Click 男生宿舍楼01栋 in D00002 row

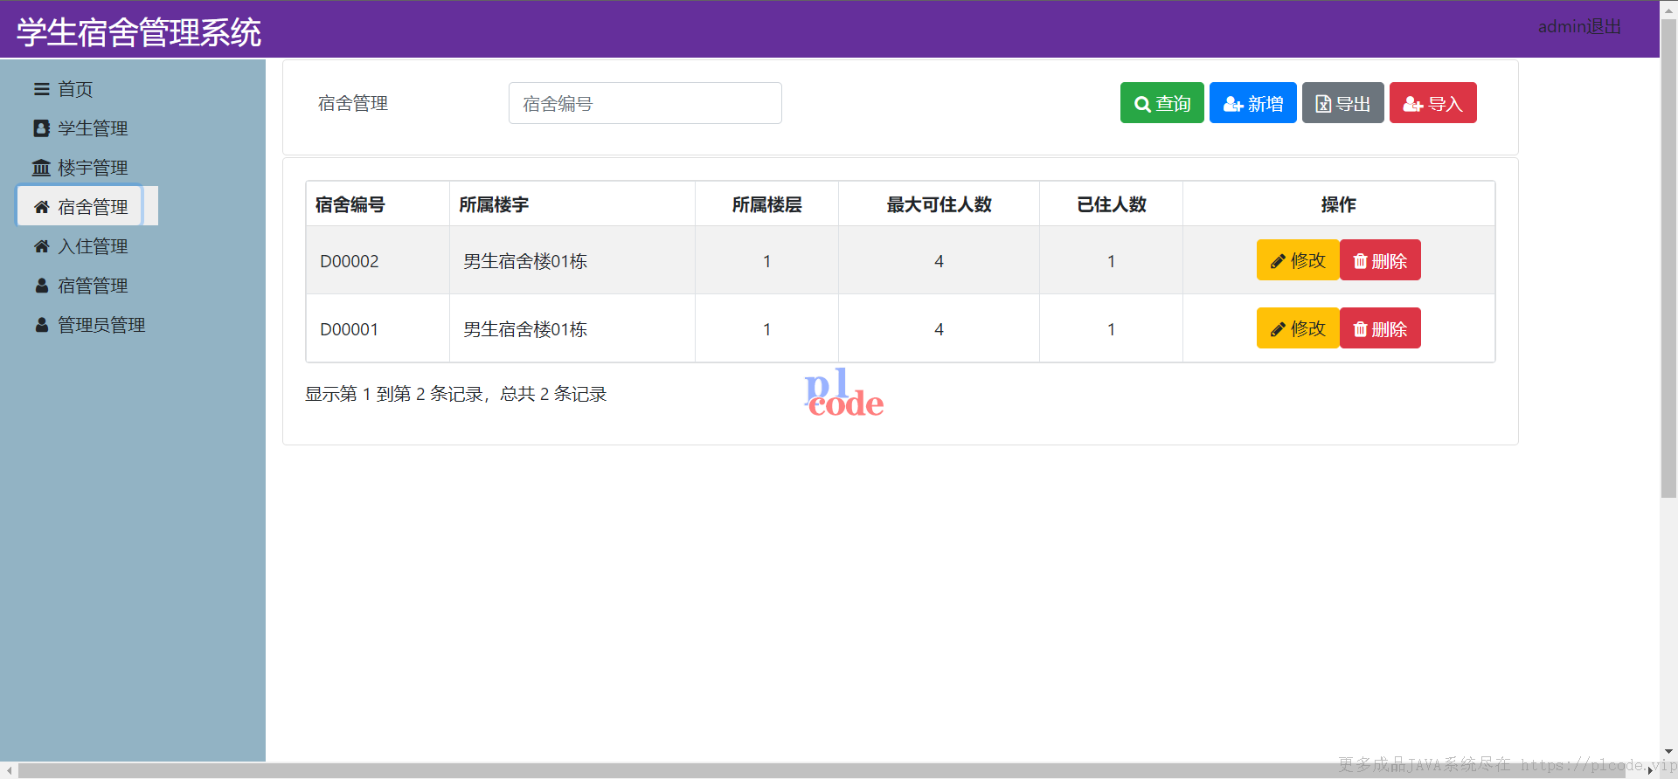[x=525, y=261]
